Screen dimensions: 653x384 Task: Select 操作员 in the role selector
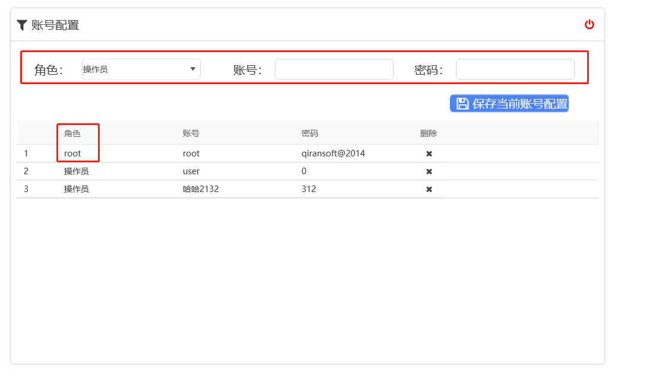tap(141, 69)
